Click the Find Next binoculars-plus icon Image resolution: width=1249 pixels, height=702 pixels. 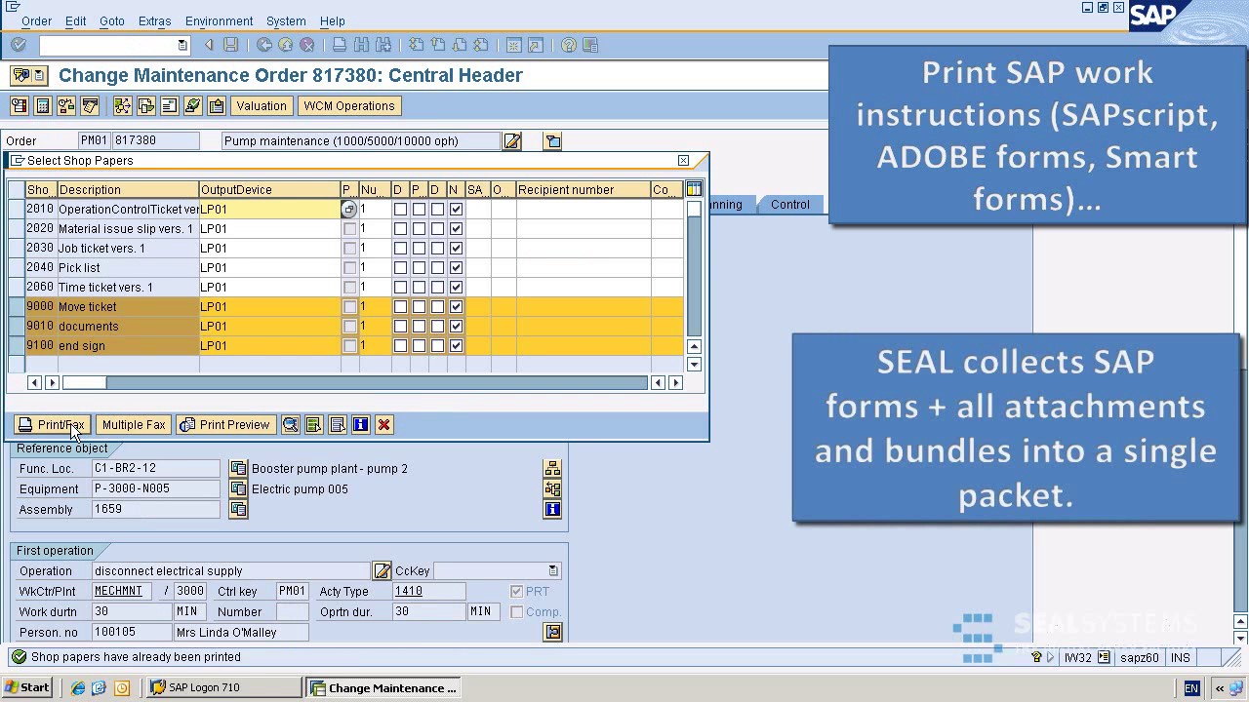[x=383, y=45]
